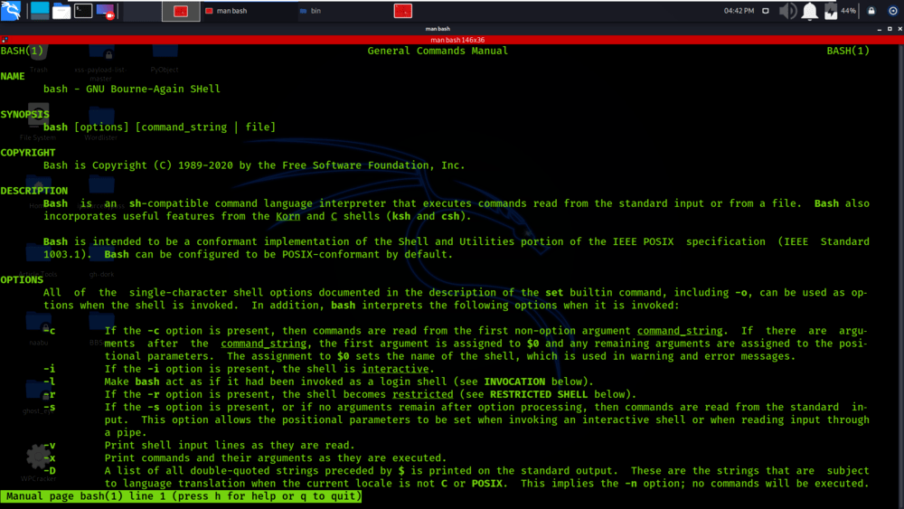This screenshot has height=509, width=904.
Task: Click the '-v' option entry
Action: (x=50, y=445)
